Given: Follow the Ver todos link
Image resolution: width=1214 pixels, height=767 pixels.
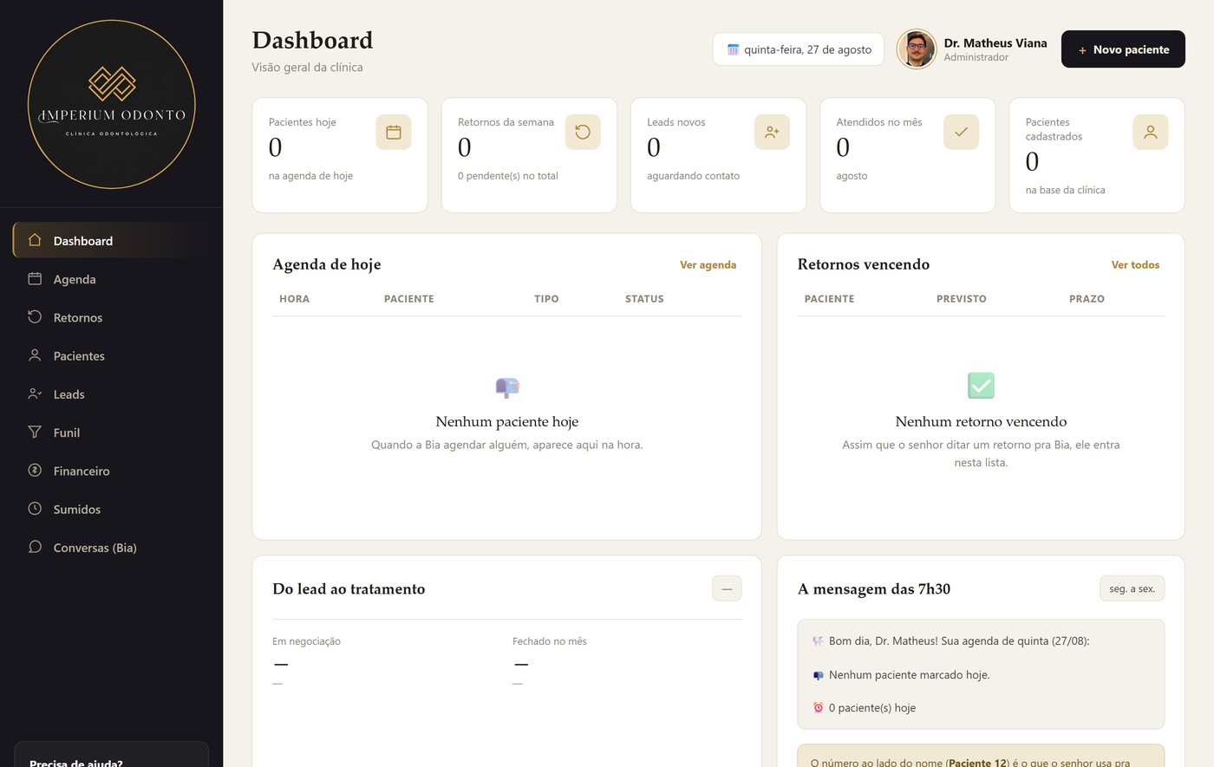Looking at the screenshot, I should click(1135, 265).
